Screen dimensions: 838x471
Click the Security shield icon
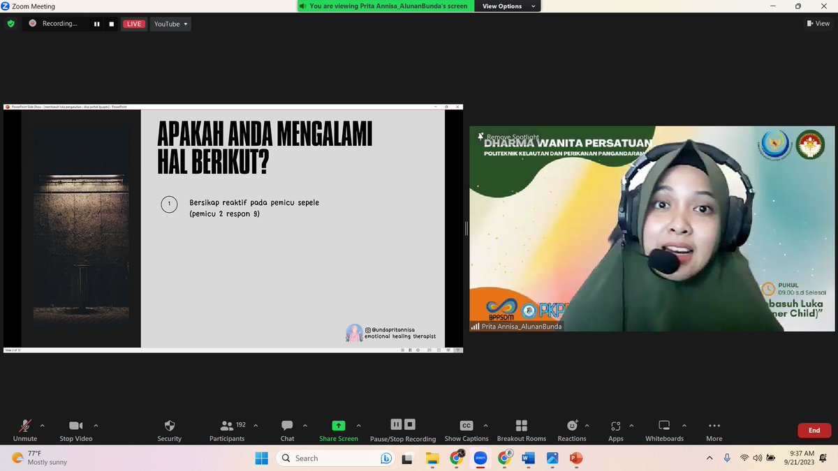pos(169,426)
